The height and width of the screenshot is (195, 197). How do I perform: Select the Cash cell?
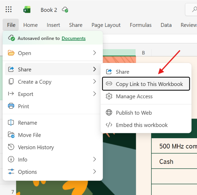coord(174,161)
